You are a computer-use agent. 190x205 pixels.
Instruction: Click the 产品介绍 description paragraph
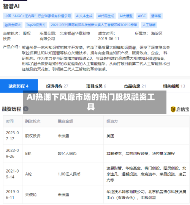tap(96, 58)
